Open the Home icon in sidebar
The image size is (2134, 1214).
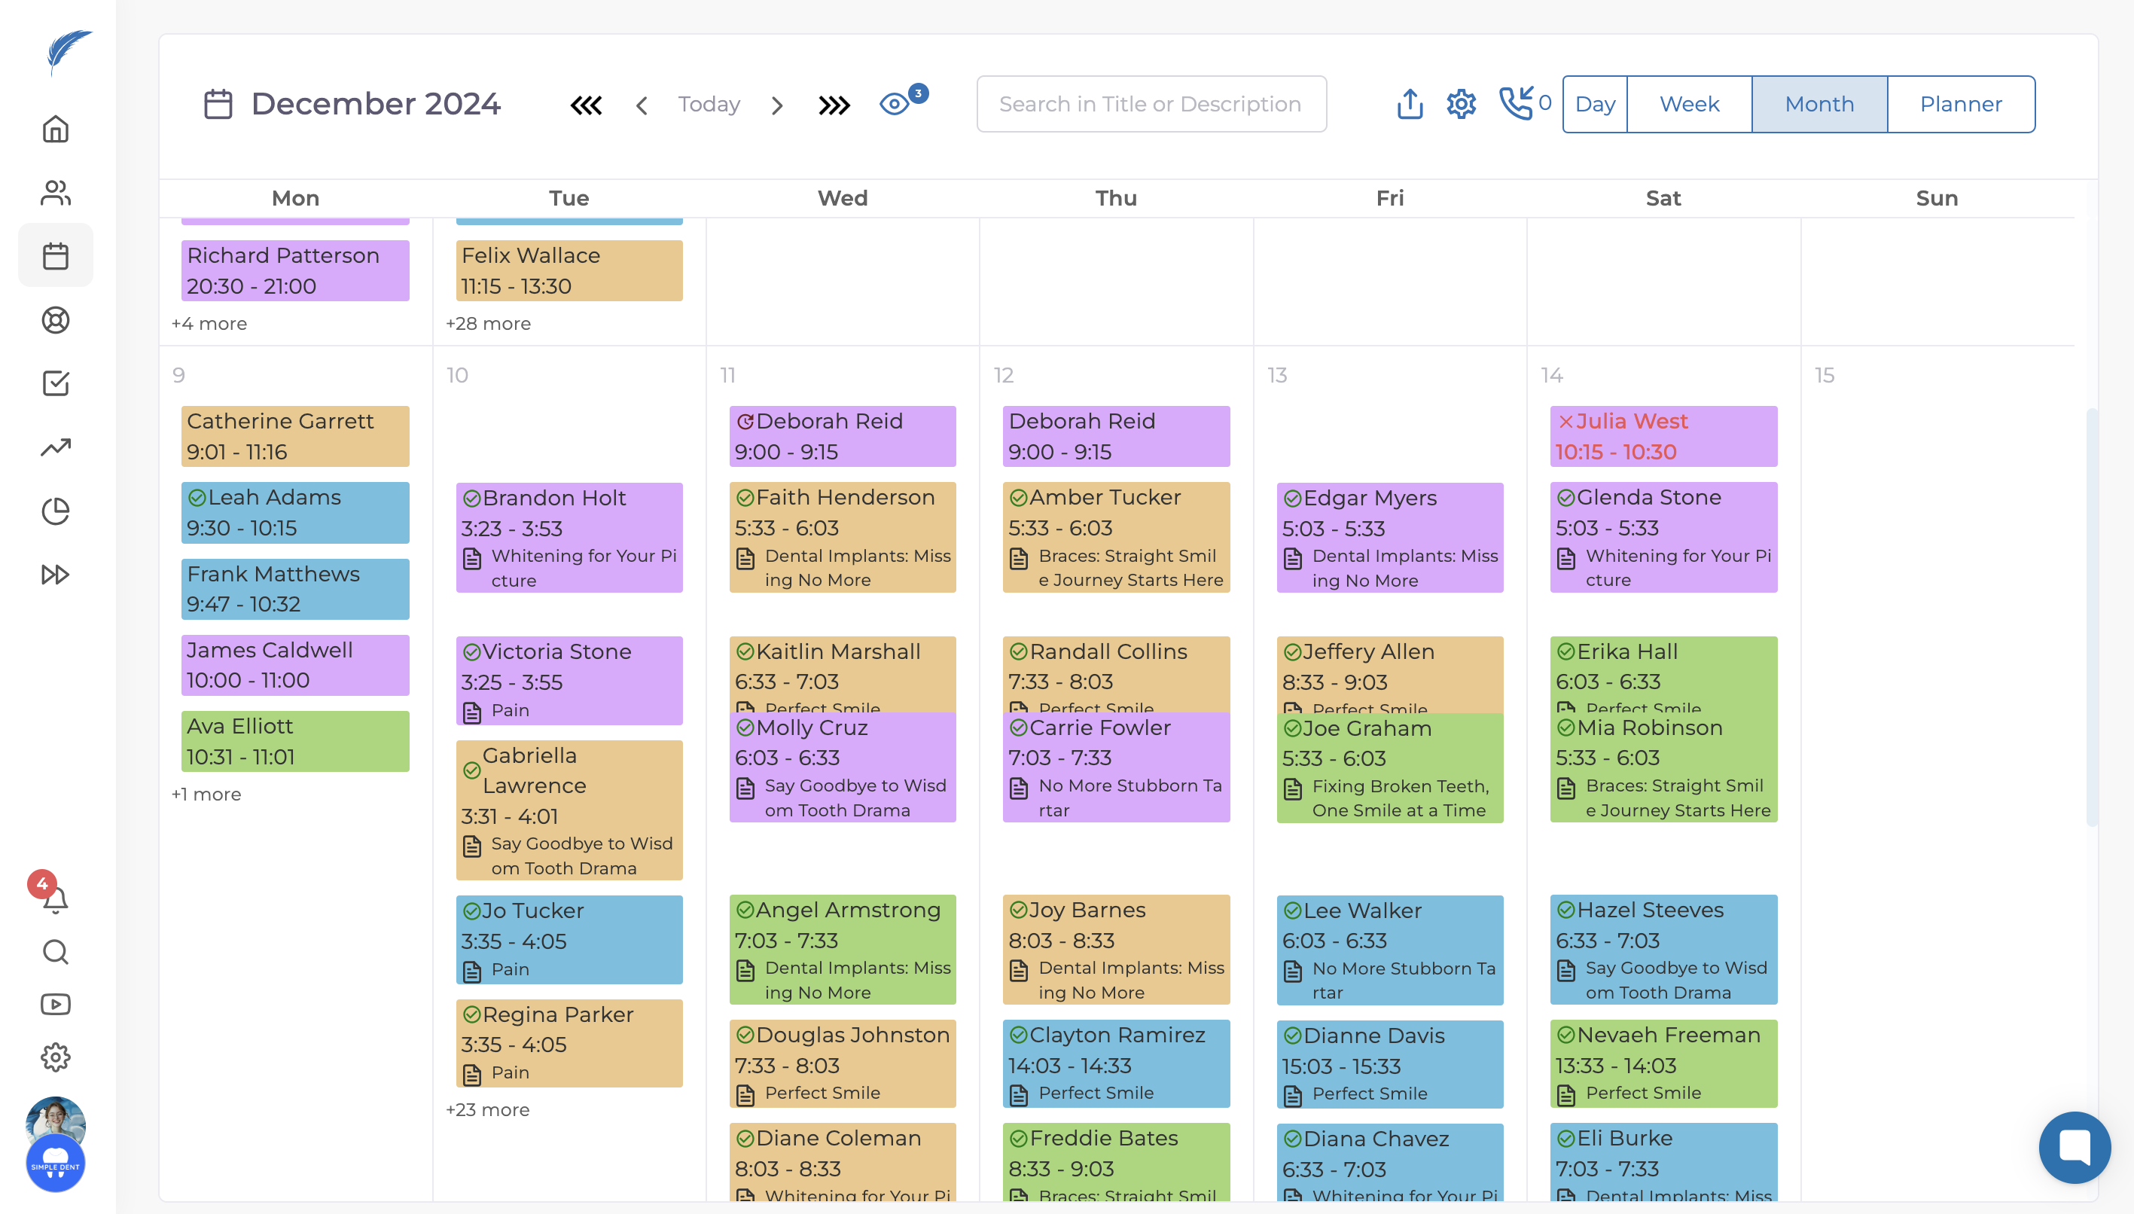coord(55,130)
